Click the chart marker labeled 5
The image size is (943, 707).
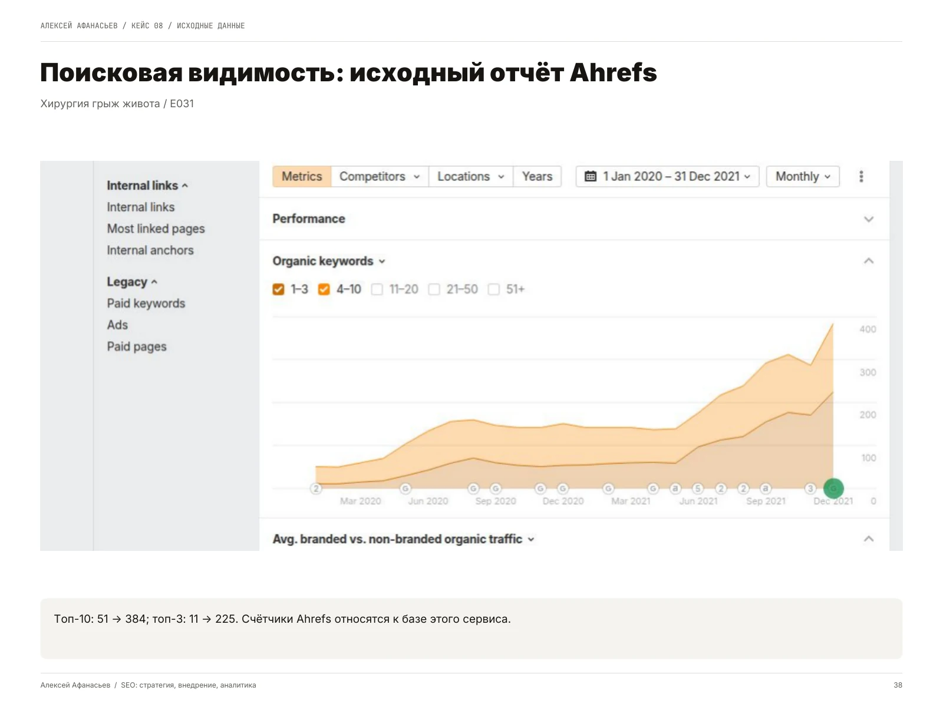(698, 488)
